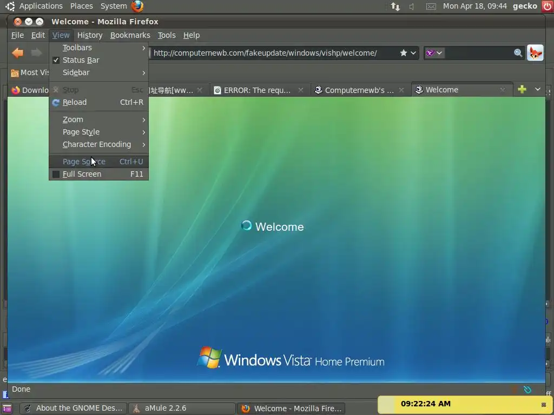
Task: Expand the Toolbars submenu
Action: click(98, 48)
